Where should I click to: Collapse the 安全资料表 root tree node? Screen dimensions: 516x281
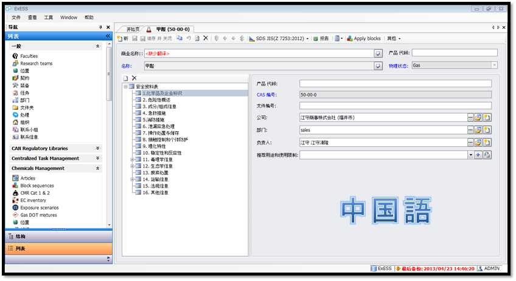(x=125, y=87)
